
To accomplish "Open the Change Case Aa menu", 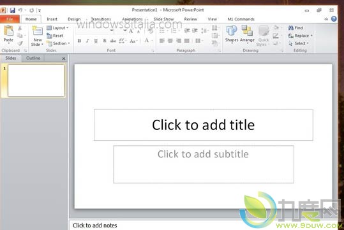I will tap(133, 41).
